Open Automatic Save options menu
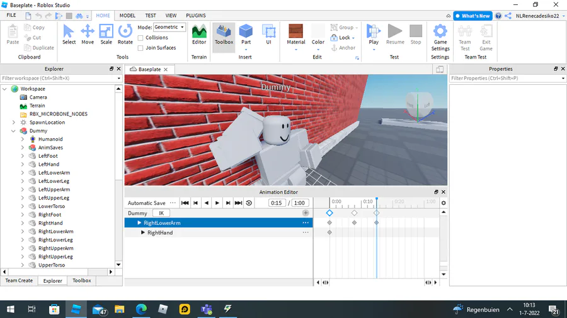 click(x=173, y=203)
